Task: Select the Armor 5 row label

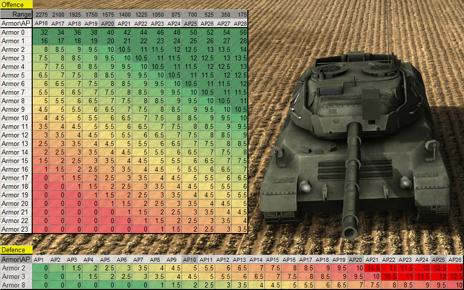Action: (x=16, y=75)
